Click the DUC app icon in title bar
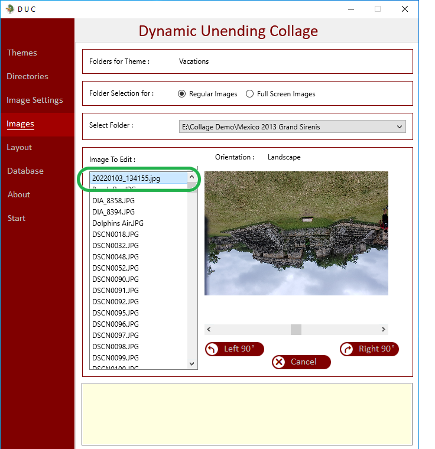This screenshot has height=449, width=435. pyautogui.click(x=10, y=9)
